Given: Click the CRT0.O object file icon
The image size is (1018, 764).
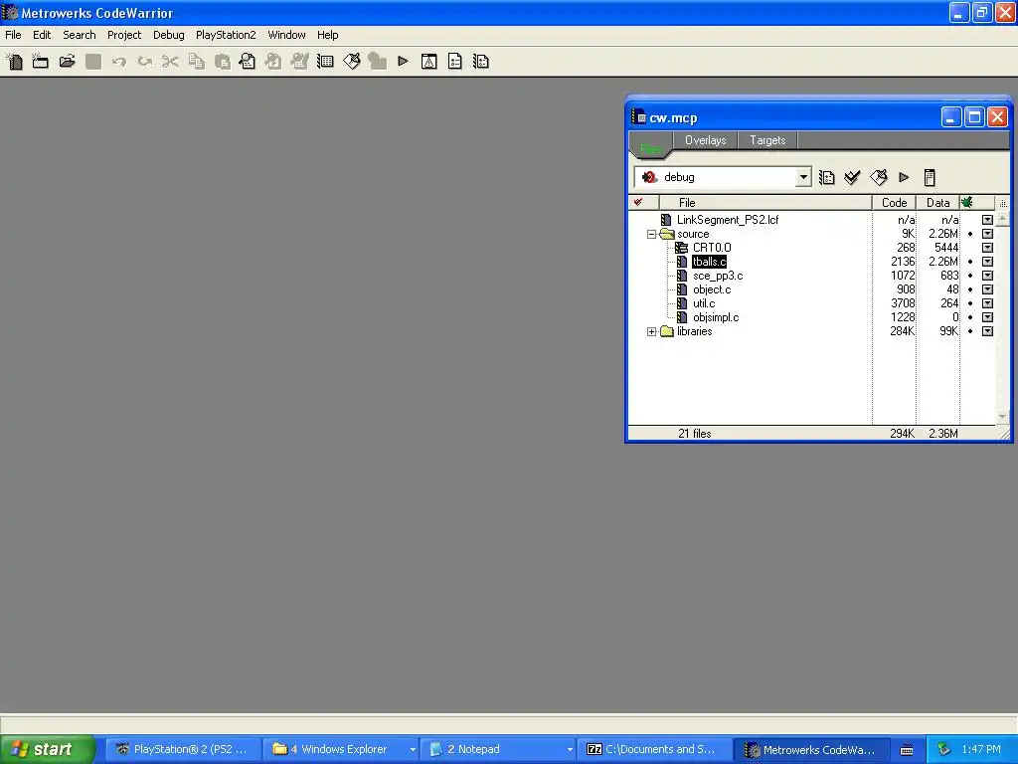Looking at the screenshot, I should [x=681, y=248].
